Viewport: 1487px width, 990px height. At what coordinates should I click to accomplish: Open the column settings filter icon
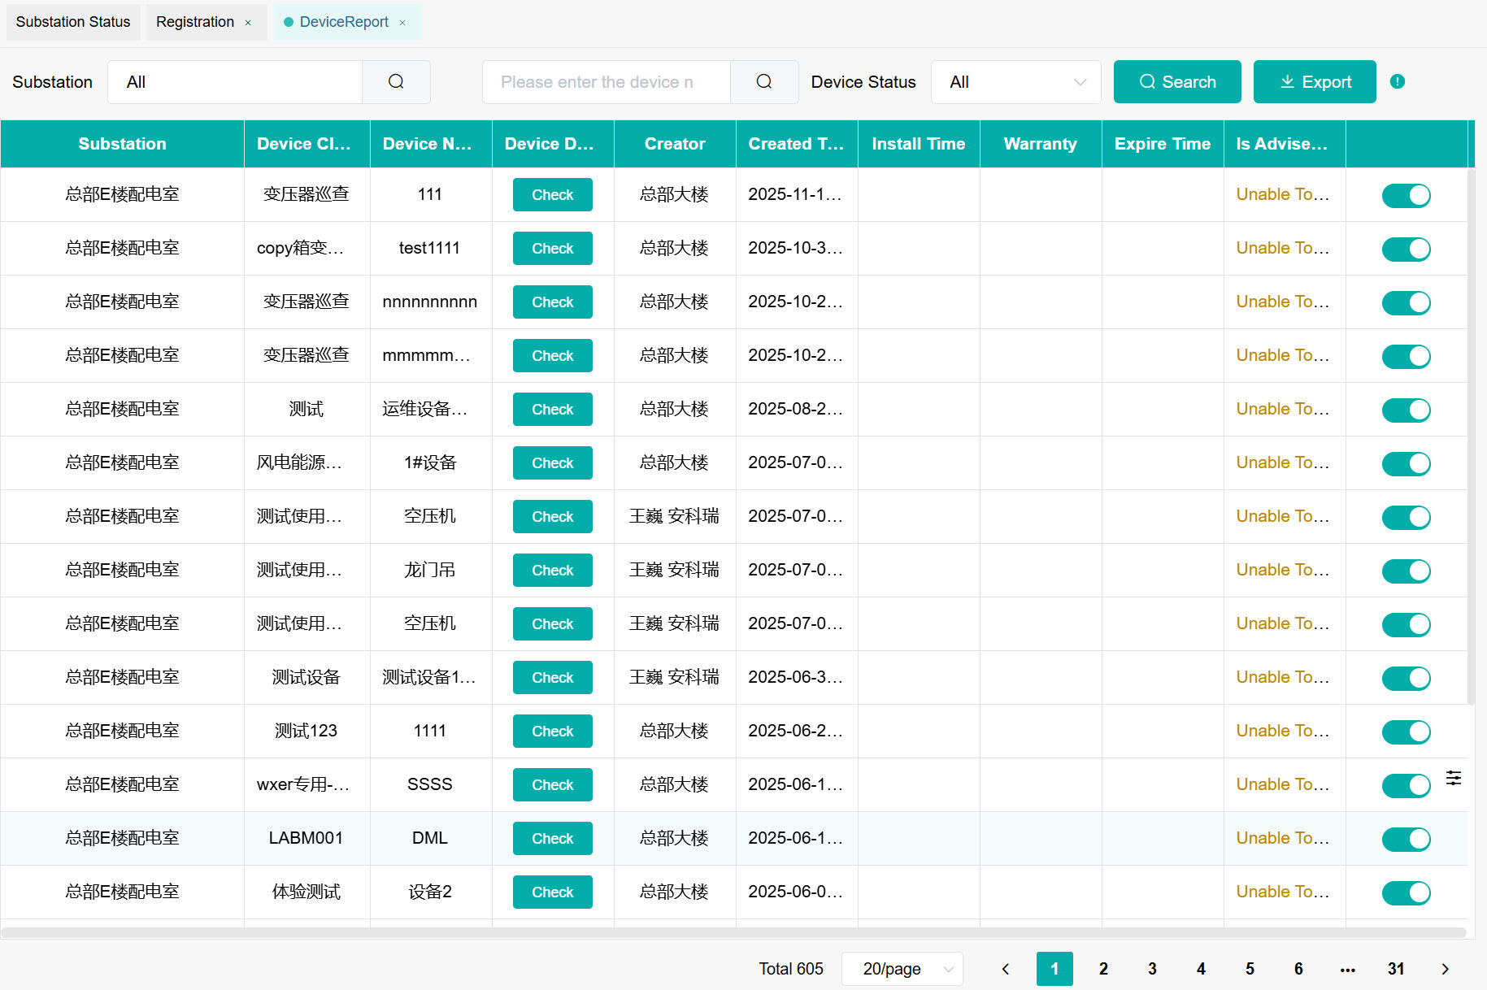[x=1454, y=778]
